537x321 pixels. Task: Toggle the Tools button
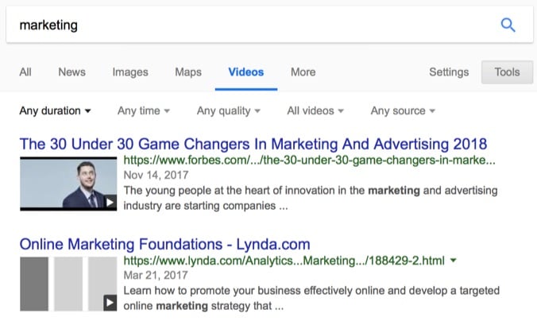507,72
